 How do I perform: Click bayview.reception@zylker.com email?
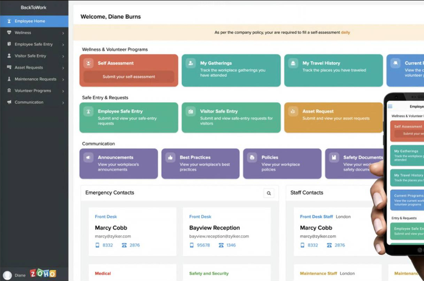(219, 236)
